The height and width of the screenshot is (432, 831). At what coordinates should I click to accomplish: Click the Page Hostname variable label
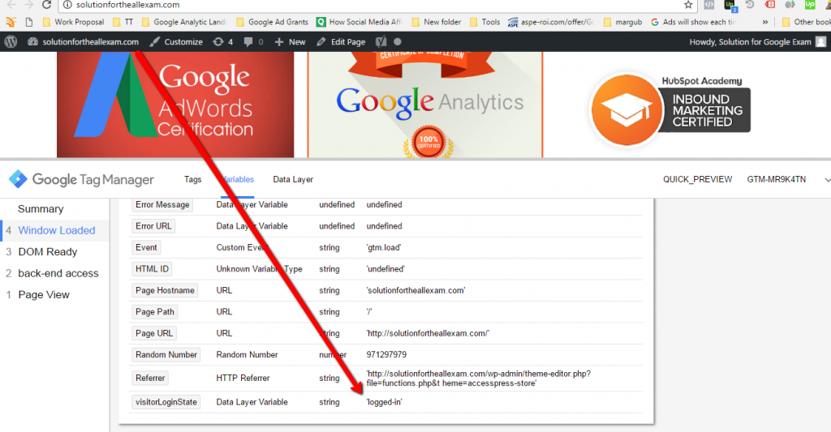click(x=165, y=291)
